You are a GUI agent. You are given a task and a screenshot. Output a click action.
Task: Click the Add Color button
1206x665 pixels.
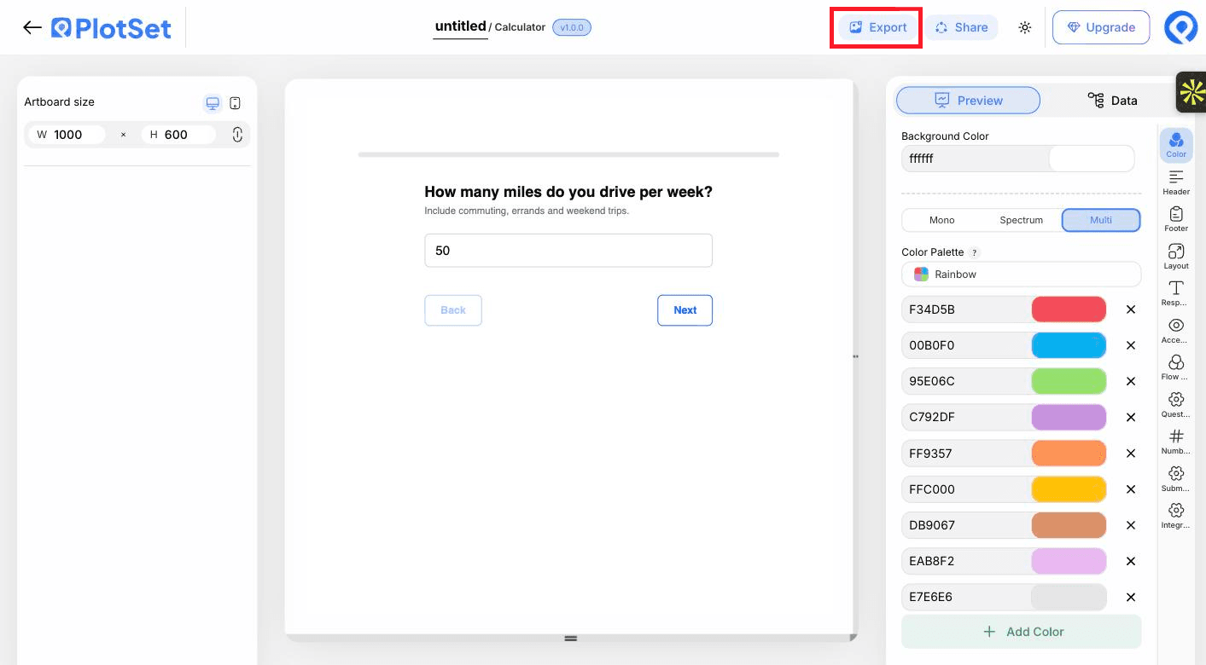point(1021,632)
